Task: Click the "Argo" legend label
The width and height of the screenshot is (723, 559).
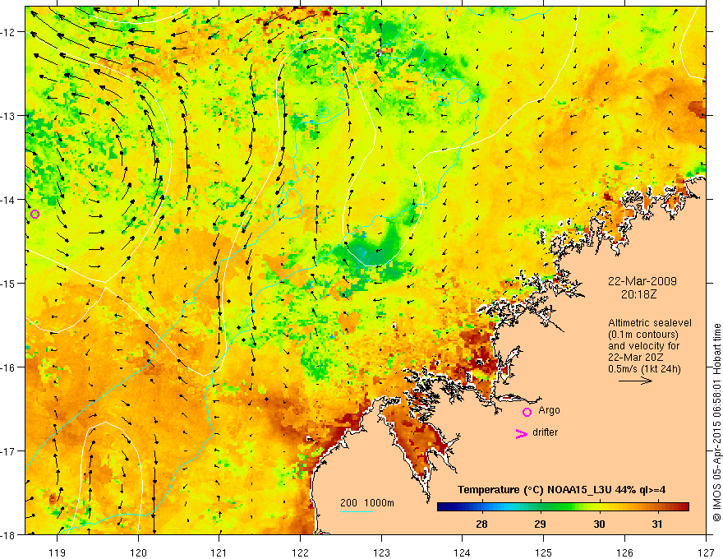Action: [x=549, y=410]
